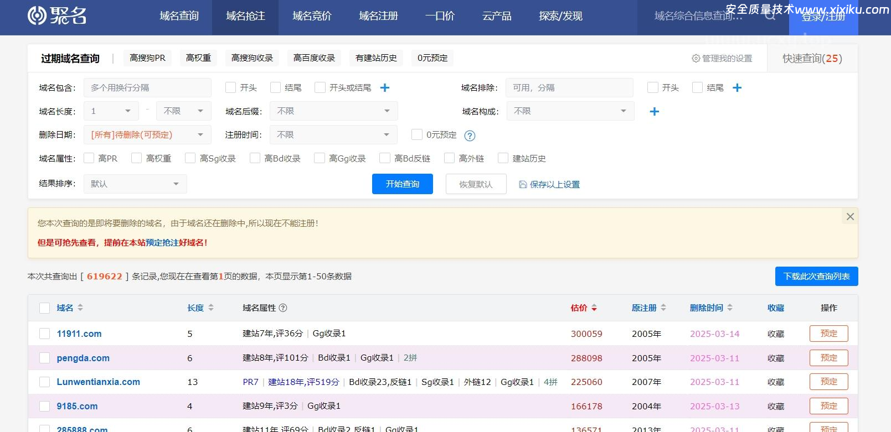
Task: Open the 域名竞价 nav menu
Action: coord(312,16)
